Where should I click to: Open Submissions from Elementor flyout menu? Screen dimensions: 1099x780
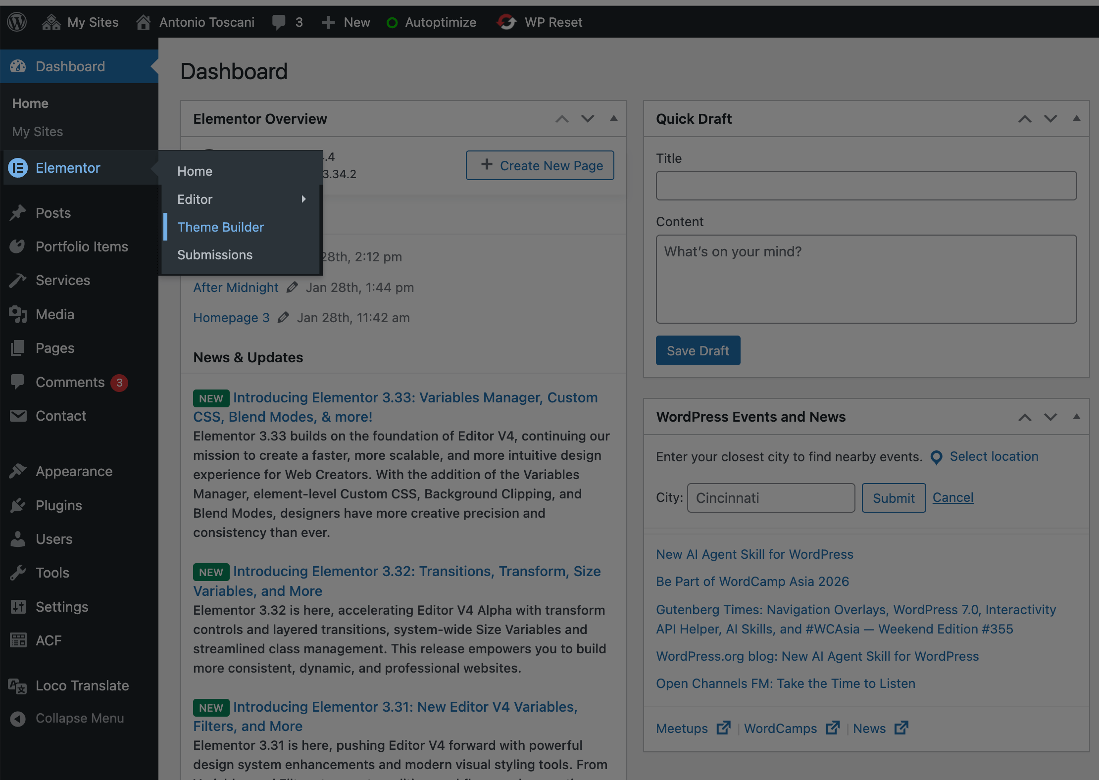(215, 255)
